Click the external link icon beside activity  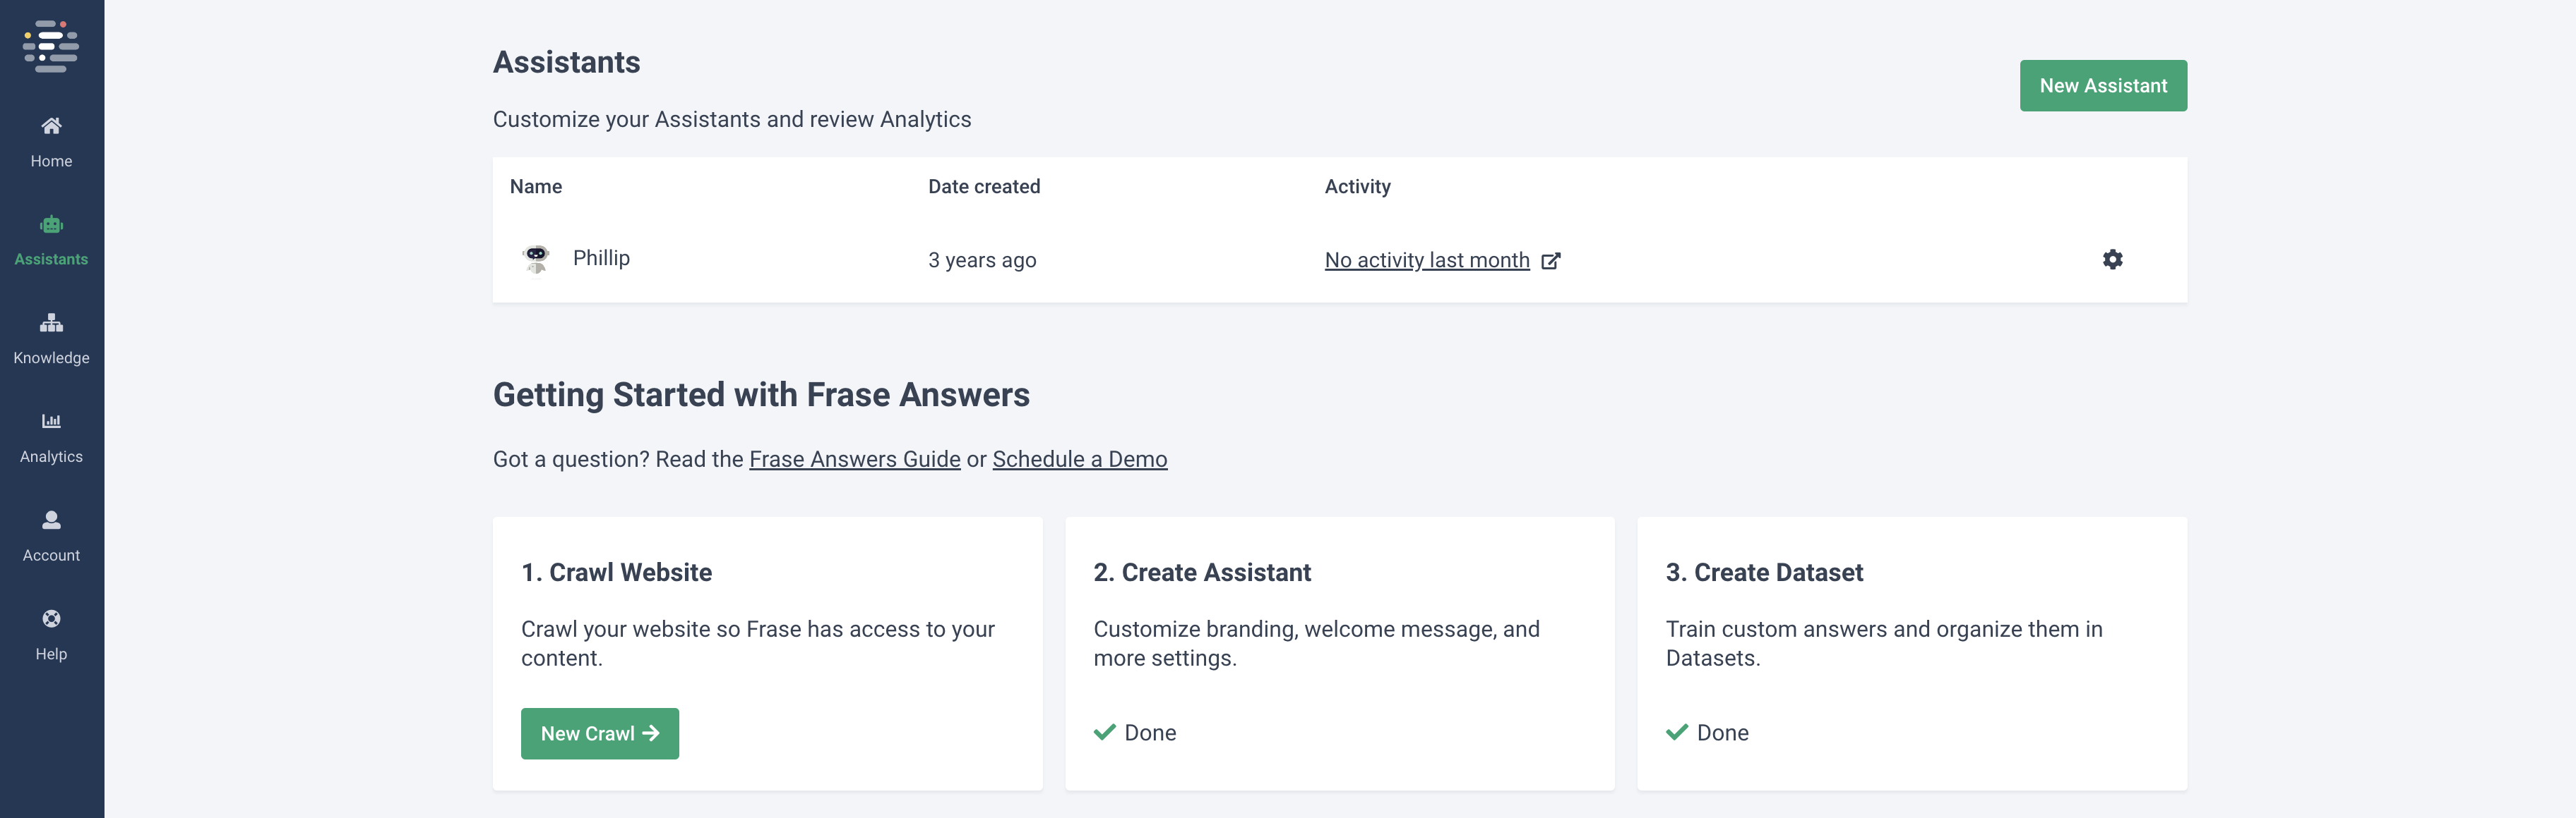[x=1550, y=261]
